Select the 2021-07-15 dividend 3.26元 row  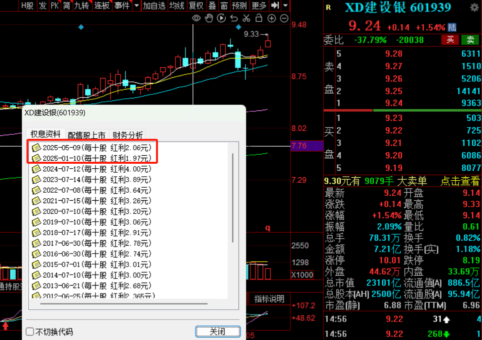click(92, 201)
